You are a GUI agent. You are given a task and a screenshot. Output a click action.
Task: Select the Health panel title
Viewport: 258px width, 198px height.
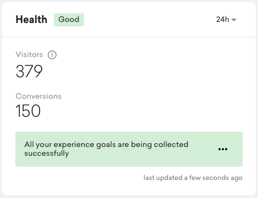click(31, 19)
